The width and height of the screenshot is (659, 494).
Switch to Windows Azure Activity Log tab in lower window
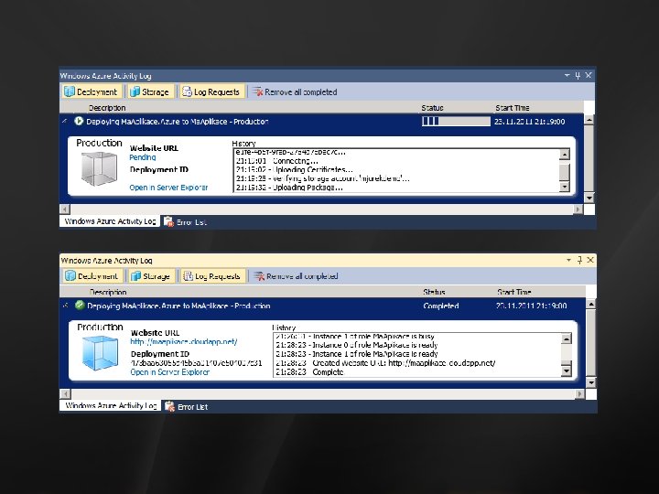click(111, 405)
